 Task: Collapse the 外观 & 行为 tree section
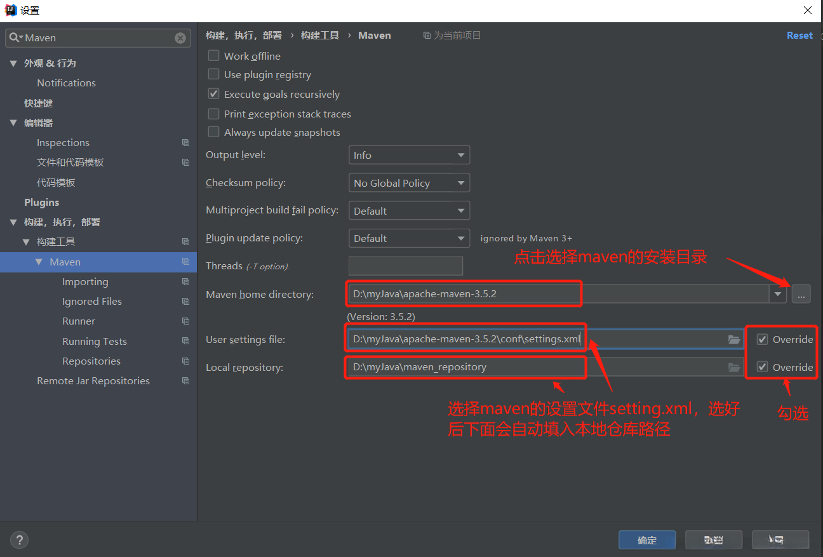click(13, 64)
